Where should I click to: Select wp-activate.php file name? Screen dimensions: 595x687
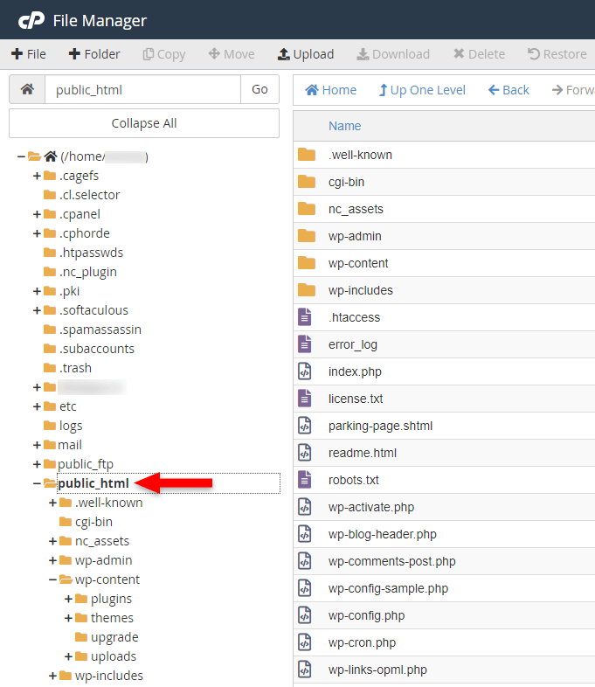pyautogui.click(x=371, y=507)
